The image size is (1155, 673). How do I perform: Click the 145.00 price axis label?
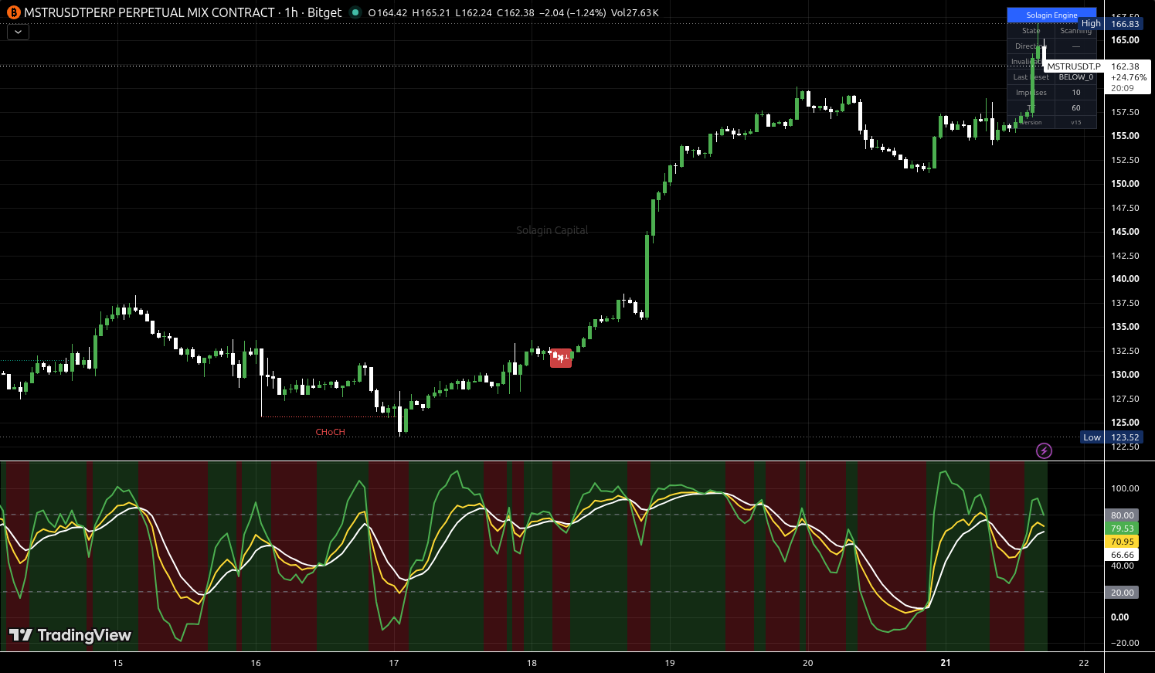coord(1125,232)
